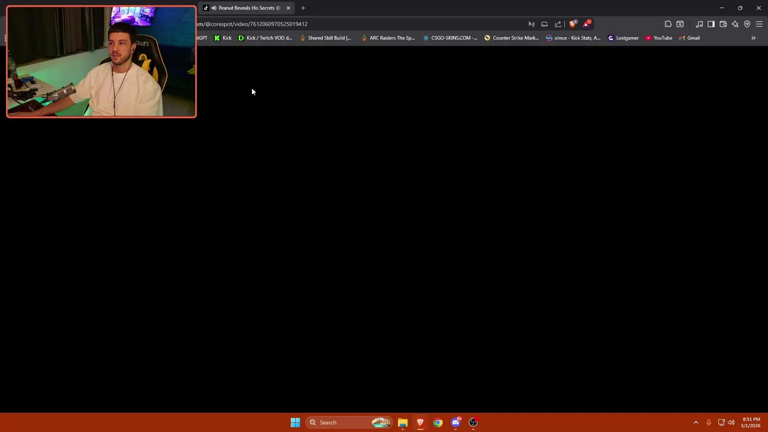Open the Gmail bookmark
Image resolution: width=768 pixels, height=432 pixels.
pos(689,38)
